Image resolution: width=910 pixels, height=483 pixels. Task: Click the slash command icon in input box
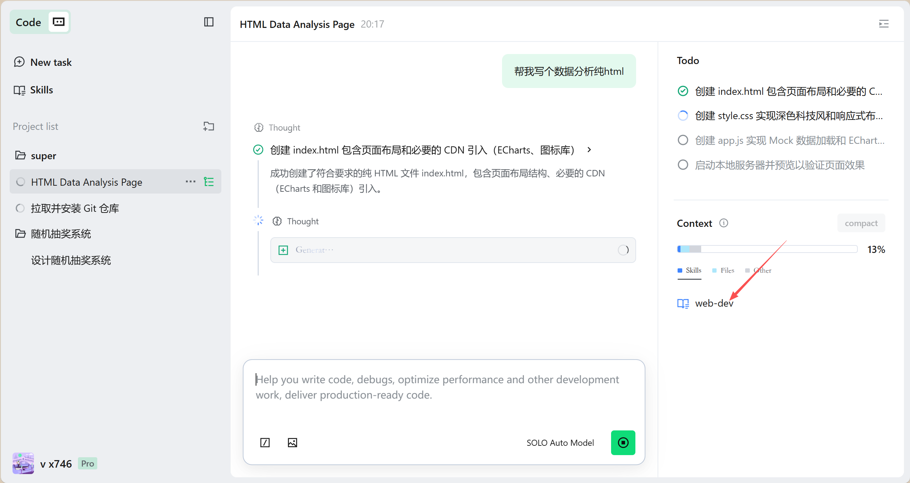[265, 443]
